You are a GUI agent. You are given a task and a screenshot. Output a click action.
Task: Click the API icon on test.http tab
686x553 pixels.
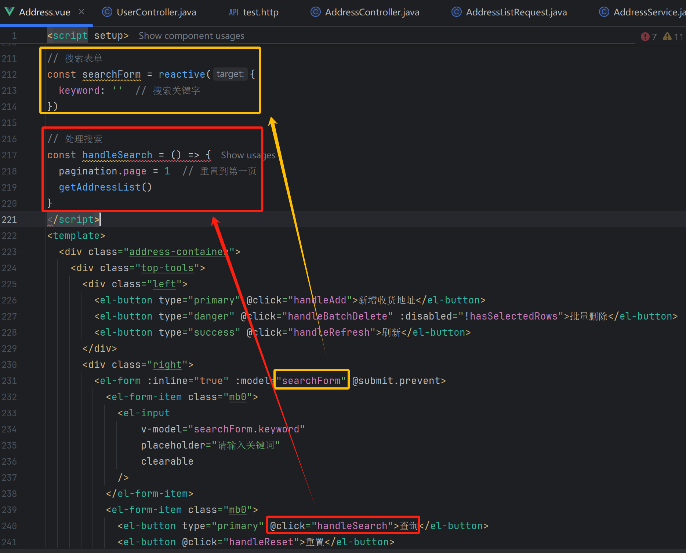234,12
